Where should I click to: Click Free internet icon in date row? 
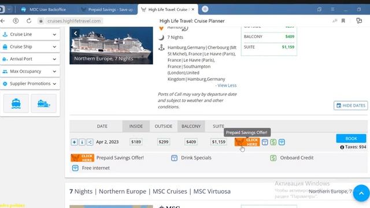point(282,142)
